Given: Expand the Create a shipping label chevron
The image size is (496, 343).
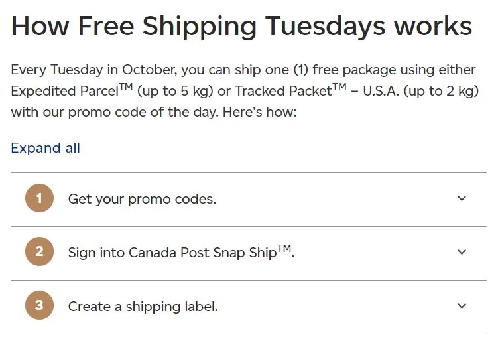Looking at the screenshot, I should pyautogui.click(x=462, y=306).
